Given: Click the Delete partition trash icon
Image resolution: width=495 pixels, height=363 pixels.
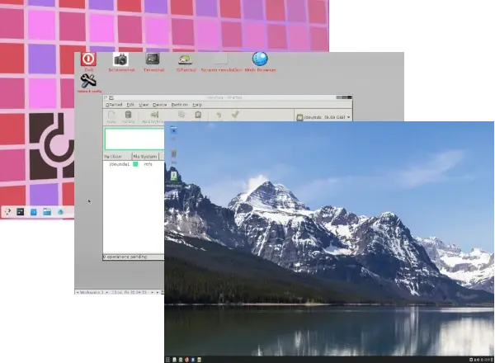Looking at the screenshot, I should [128, 116].
